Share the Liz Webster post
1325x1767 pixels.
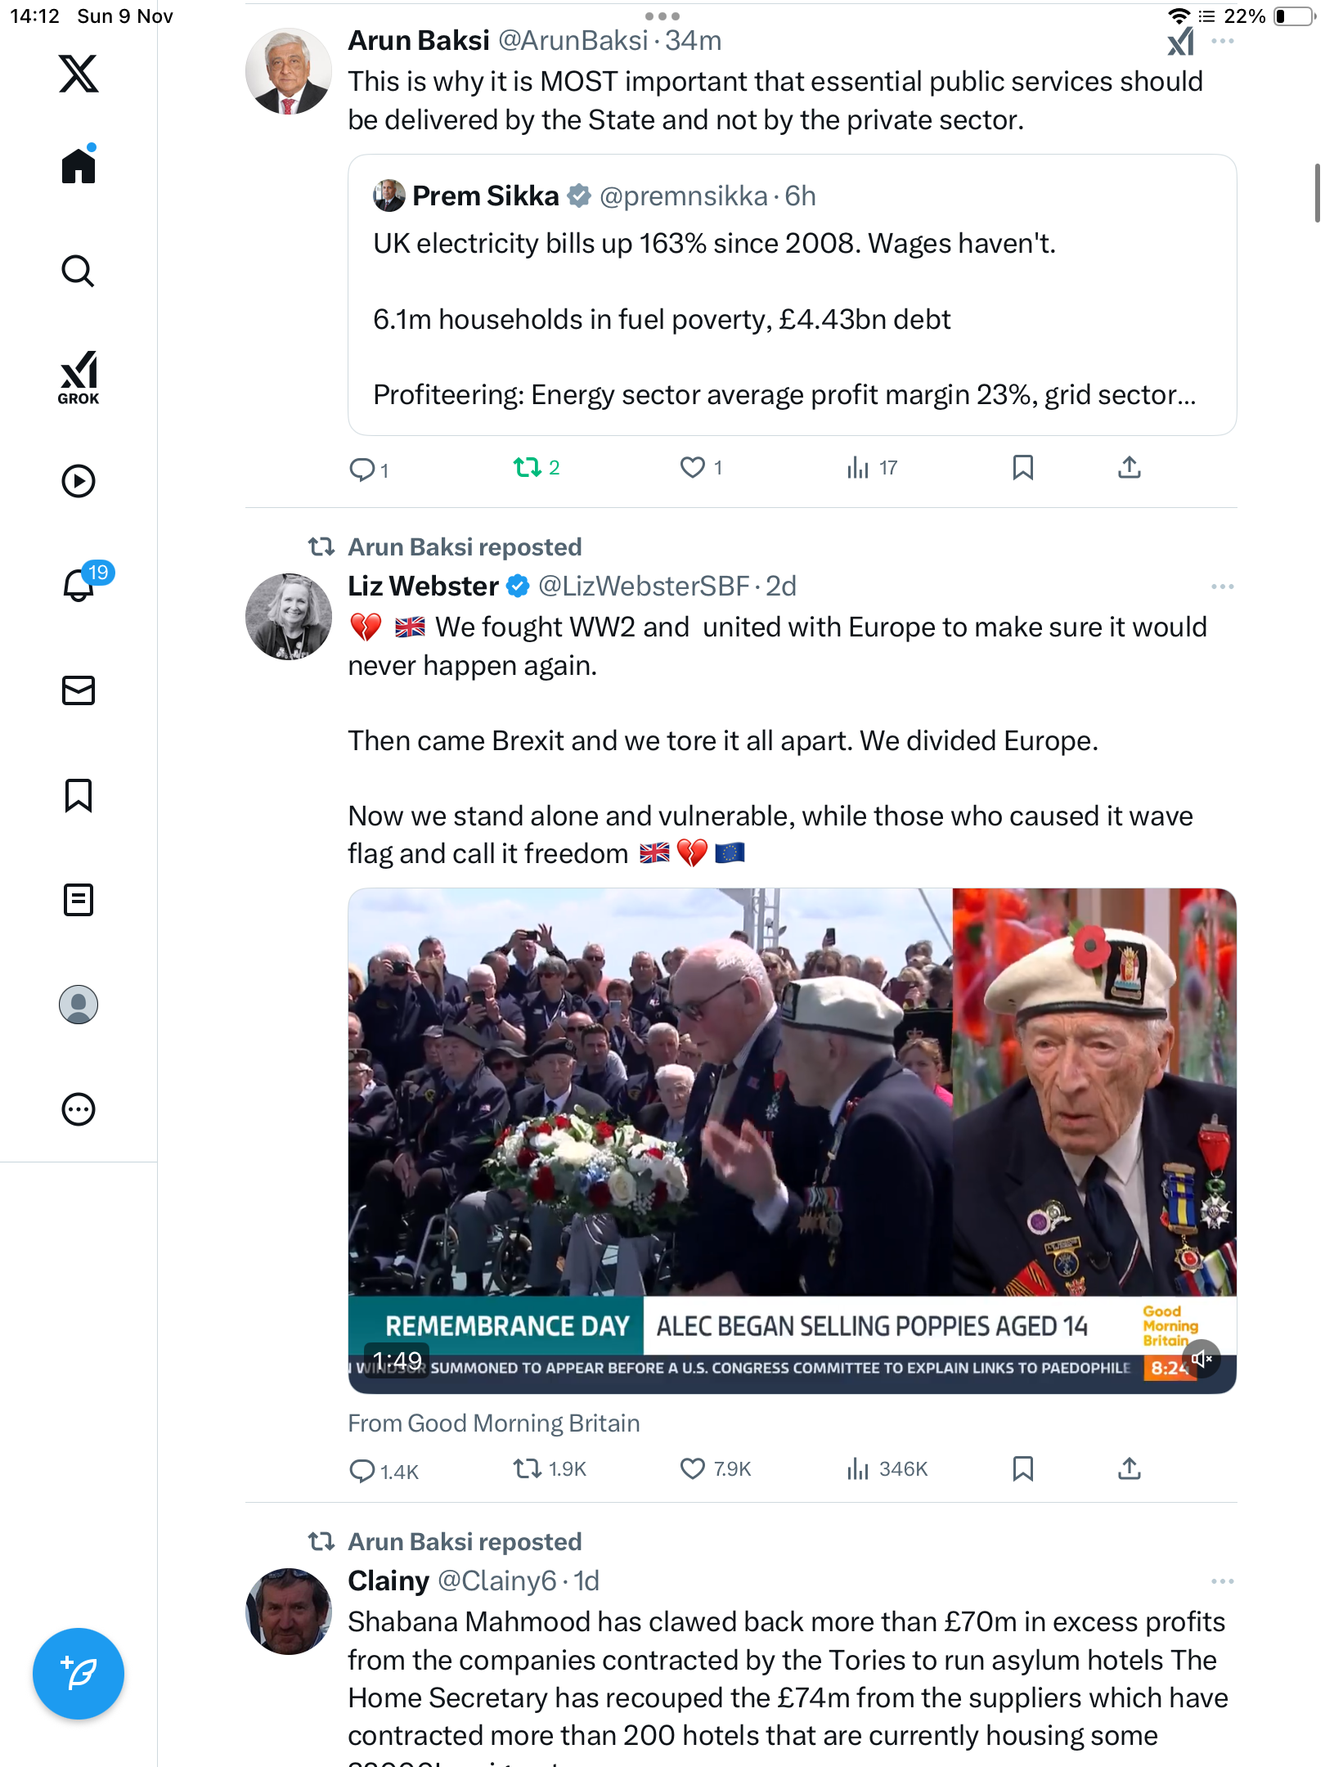pyautogui.click(x=1129, y=1469)
